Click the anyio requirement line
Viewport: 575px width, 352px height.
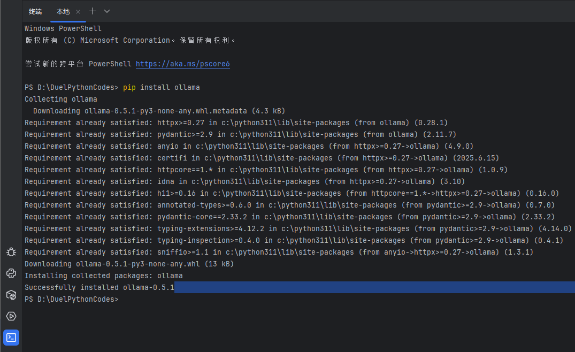pos(249,146)
